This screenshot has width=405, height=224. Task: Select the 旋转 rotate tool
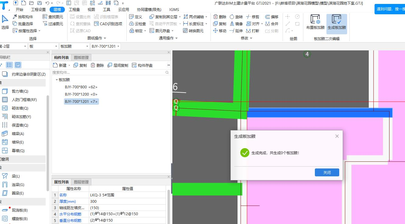236,17
